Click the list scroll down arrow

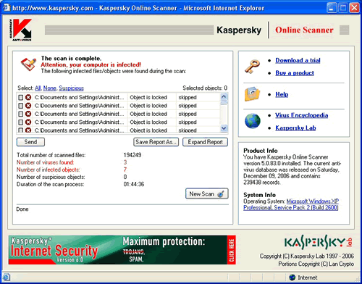click(224, 128)
